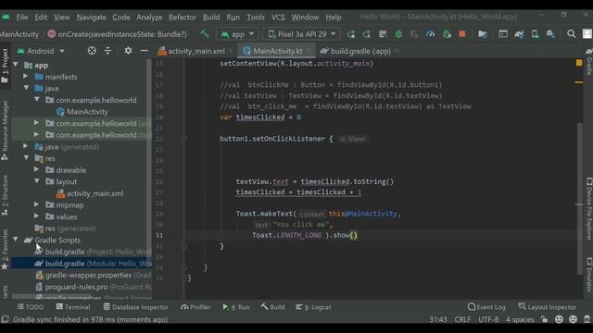Expand the drawable folder
This screenshot has width=593, height=333.
click(36, 169)
